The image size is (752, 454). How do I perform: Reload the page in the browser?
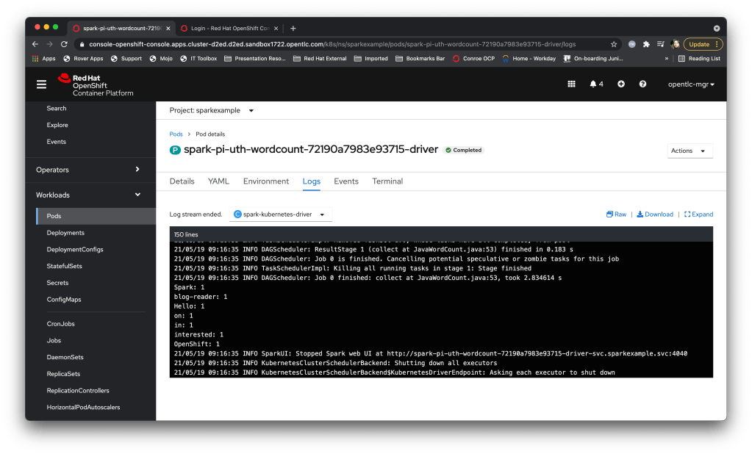click(65, 44)
